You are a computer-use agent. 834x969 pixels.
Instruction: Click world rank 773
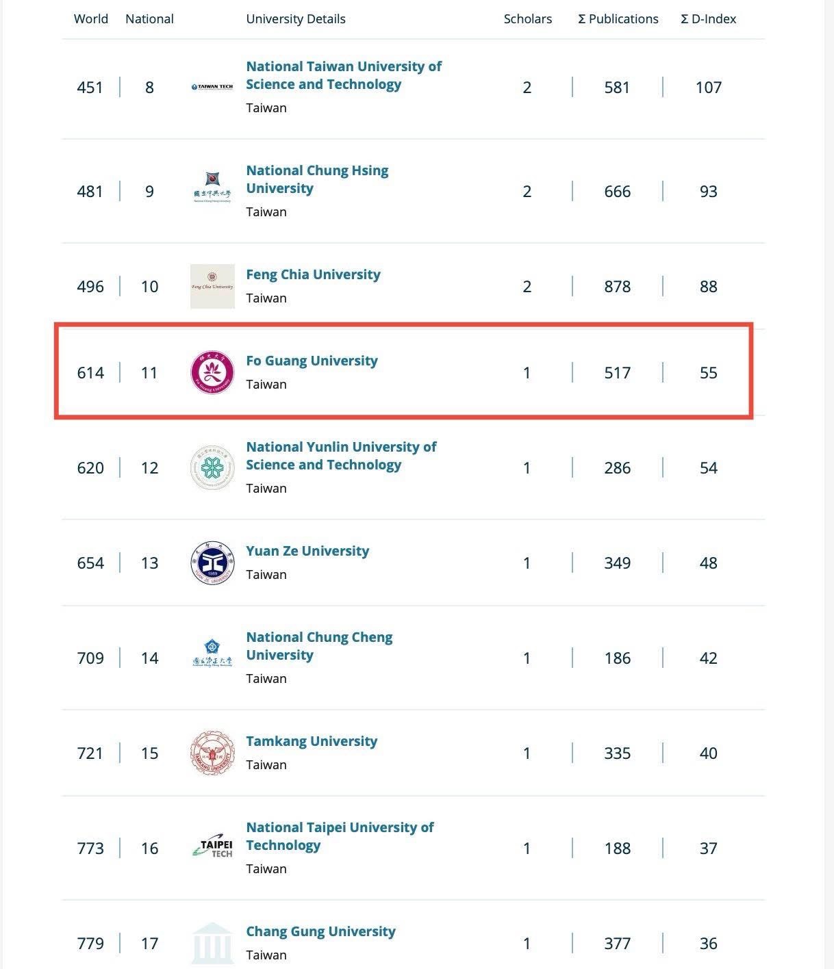(x=90, y=849)
